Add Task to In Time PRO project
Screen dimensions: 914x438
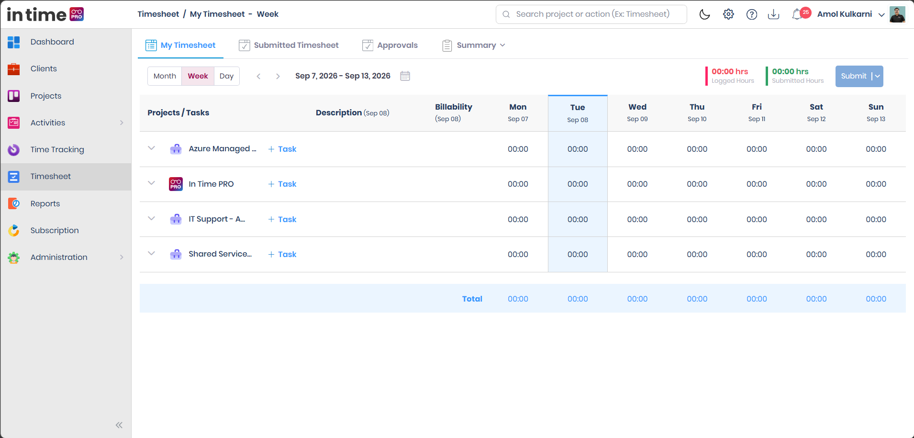282,184
